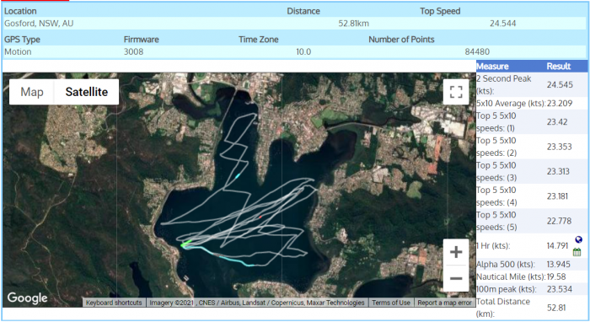Zoom in on the map
This screenshot has width=590, height=322.
pyautogui.click(x=456, y=252)
